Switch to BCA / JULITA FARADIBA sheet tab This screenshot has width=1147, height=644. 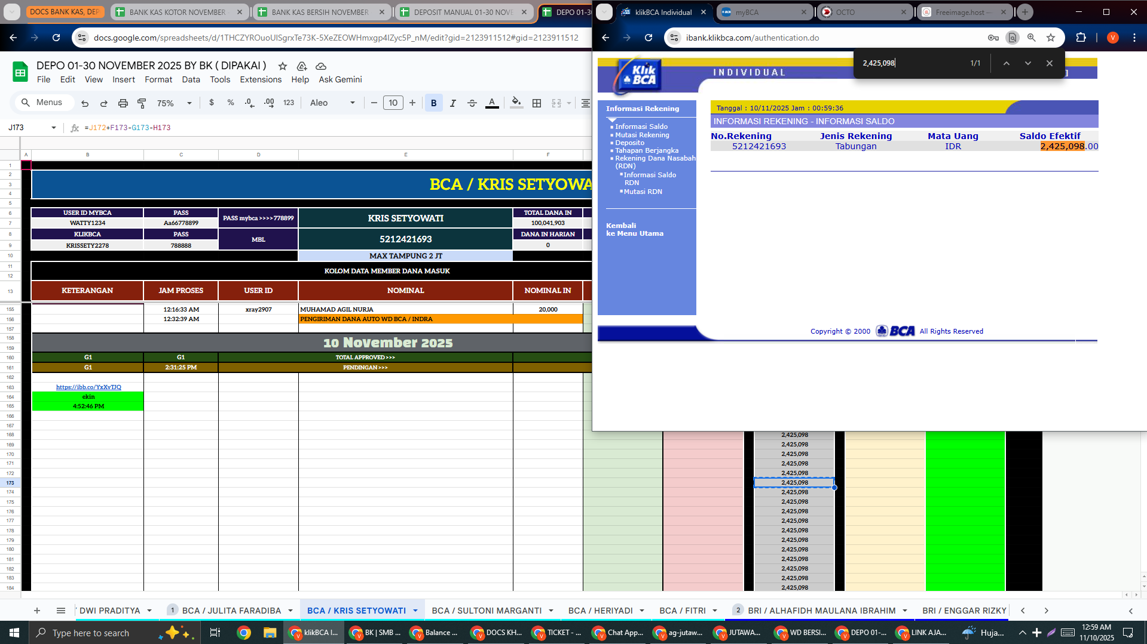231,611
